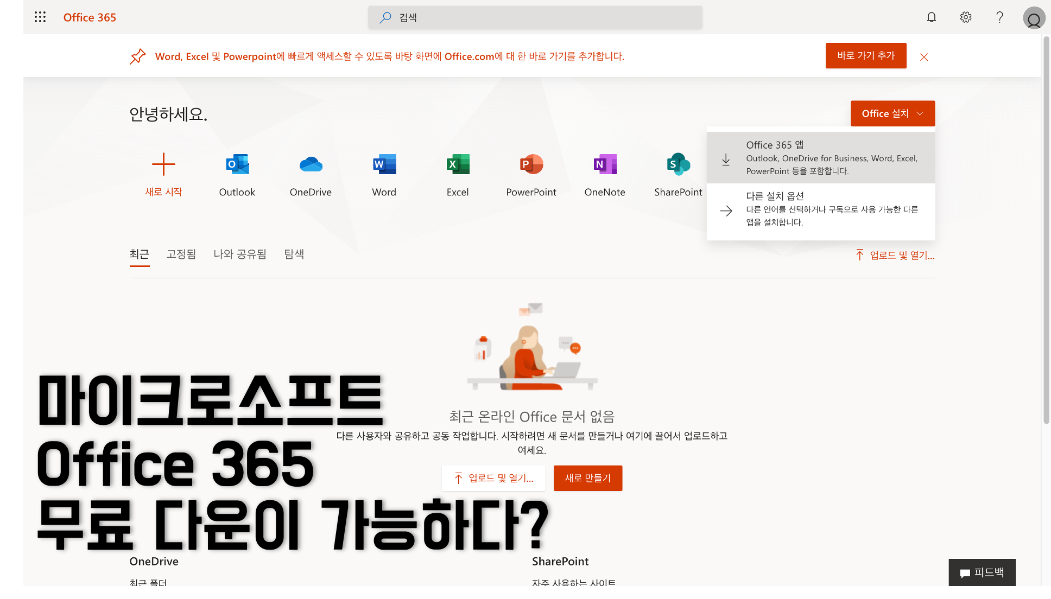Image resolution: width=1051 pixels, height=599 pixels.
Task: Dismiss the shortcut banner with X
Action: pyautogui.click(x=924, y=57)
